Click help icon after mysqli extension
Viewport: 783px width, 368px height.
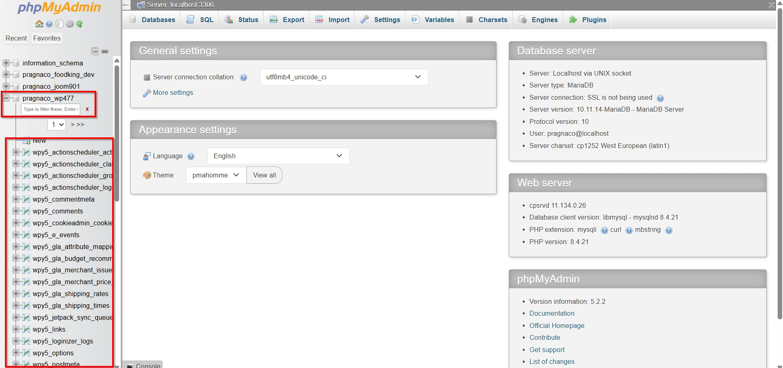(x=605, y=230)
